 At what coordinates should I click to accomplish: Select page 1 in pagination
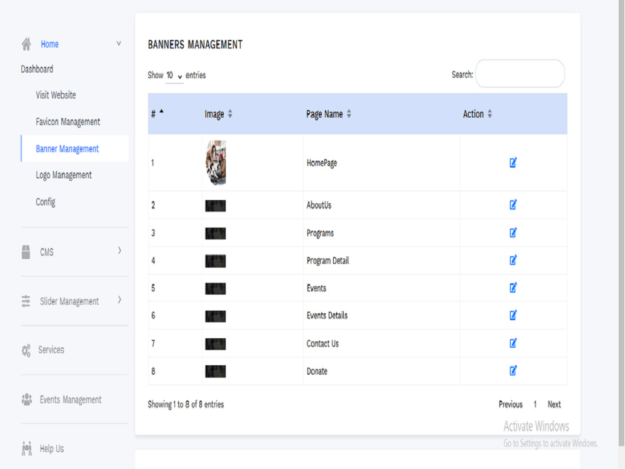pos(535,405)
